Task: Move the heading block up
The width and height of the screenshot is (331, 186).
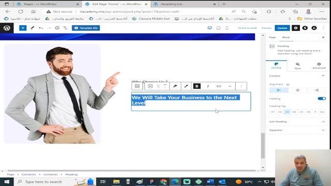Action: click(165, 84)
